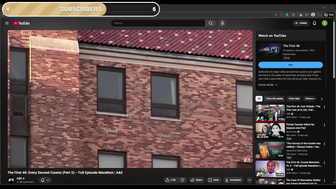
Task: Open the YouTube guide hamburger menu
Action: point(7,23)
